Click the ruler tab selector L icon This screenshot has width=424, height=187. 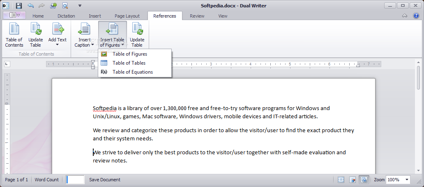coord(7,64)
